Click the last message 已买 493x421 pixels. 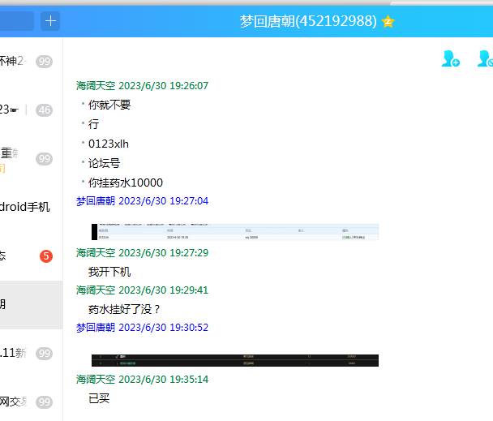click(x=99, y=398)
